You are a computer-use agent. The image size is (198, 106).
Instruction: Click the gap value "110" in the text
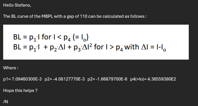pyautogui.click(x=83, y=16)
